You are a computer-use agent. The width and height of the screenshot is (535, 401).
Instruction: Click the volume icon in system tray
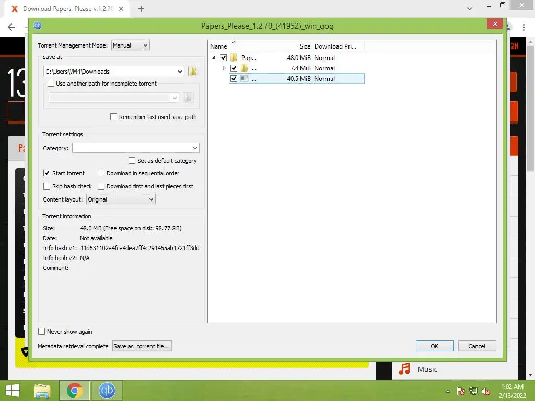click(486, 391)
